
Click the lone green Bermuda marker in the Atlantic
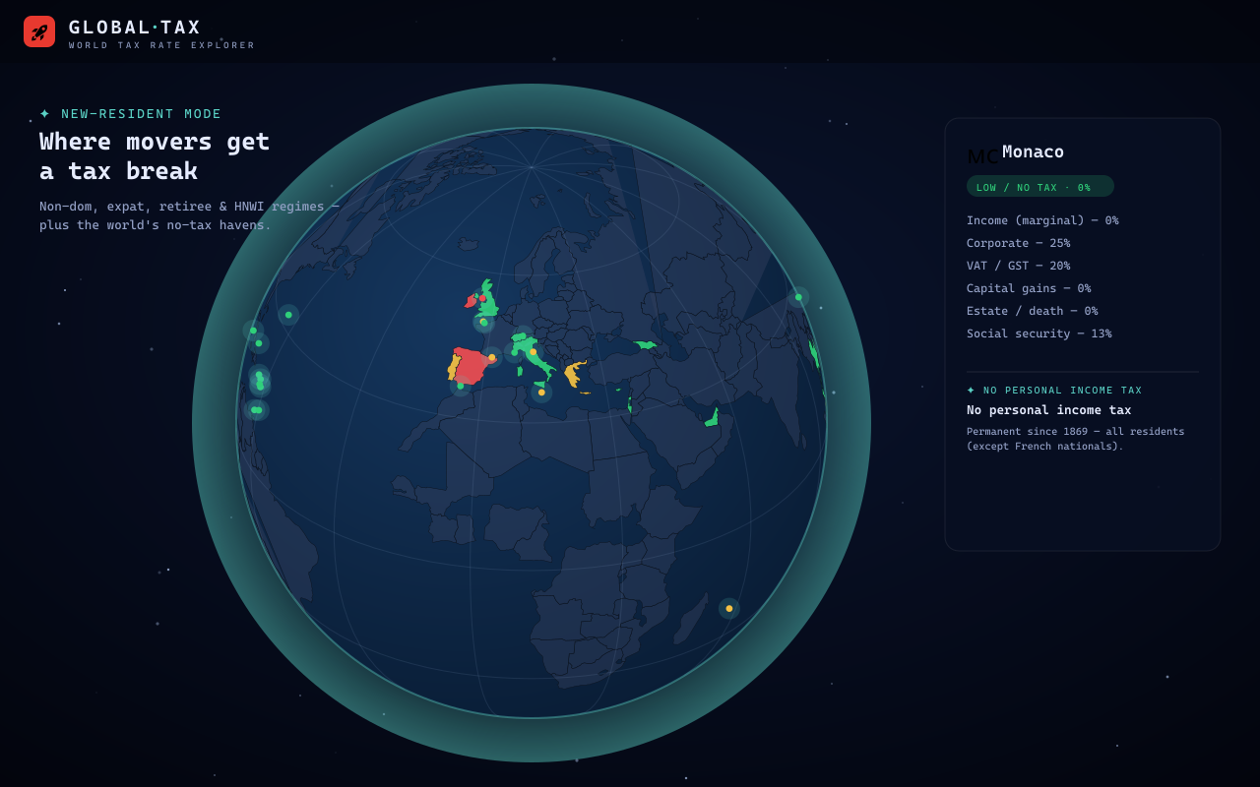pyautogui.click(x=288, y=315)
